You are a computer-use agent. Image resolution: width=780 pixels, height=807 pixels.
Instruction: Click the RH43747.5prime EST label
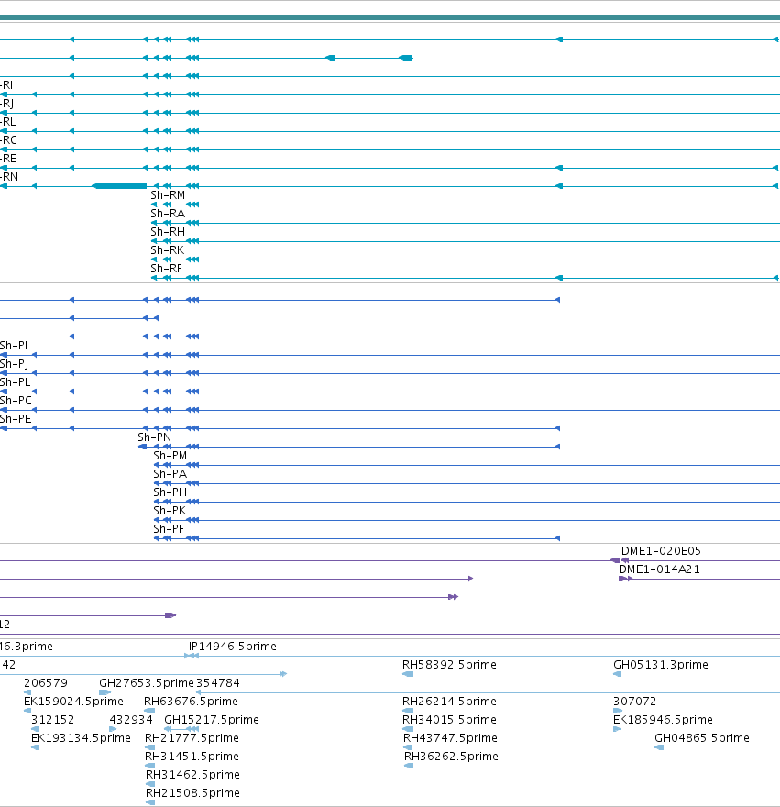point(451,738)
